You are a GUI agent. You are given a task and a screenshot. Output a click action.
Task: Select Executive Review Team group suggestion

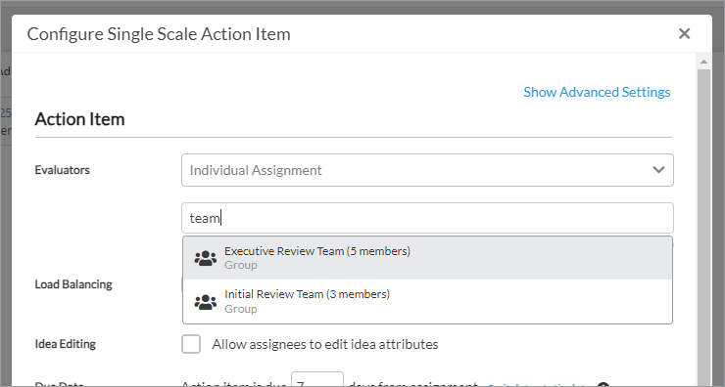[x=427, y=258]
